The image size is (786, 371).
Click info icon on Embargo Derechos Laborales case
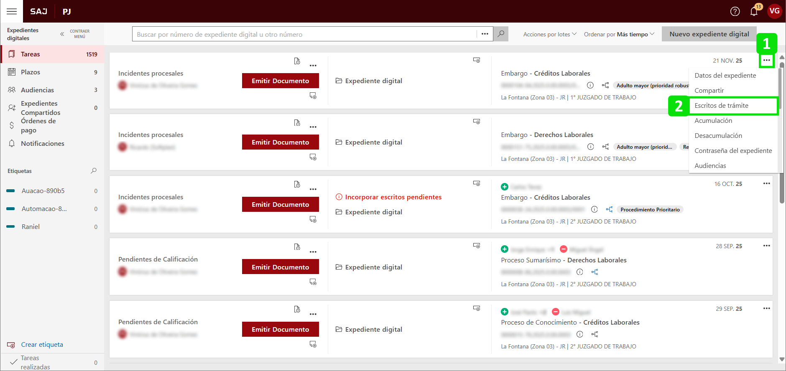pyautogui.click(x=590, y=147)
